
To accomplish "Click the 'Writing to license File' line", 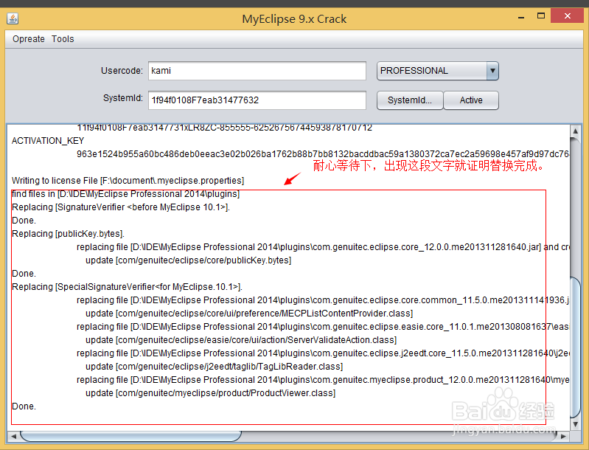I will click(128, 181).
